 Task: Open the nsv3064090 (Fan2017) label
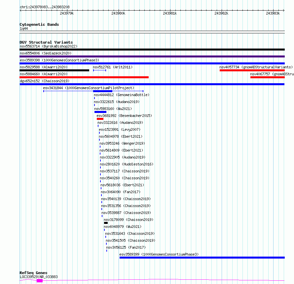(121, 192)
